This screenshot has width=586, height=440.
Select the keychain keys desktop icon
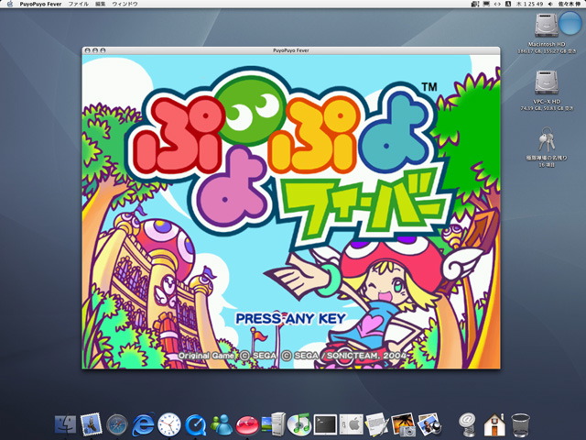point(547,139)
